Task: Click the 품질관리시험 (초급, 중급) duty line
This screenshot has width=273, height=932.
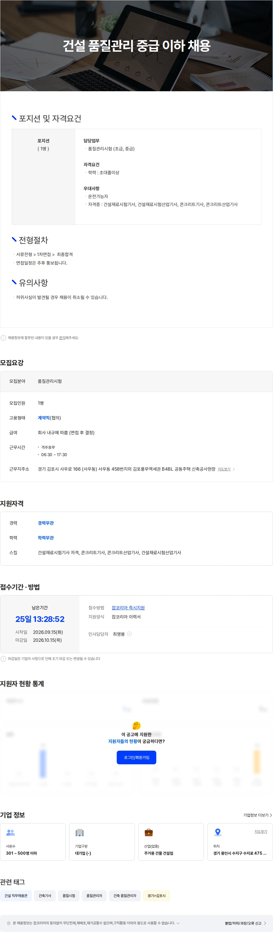Action: coord(111,148)
